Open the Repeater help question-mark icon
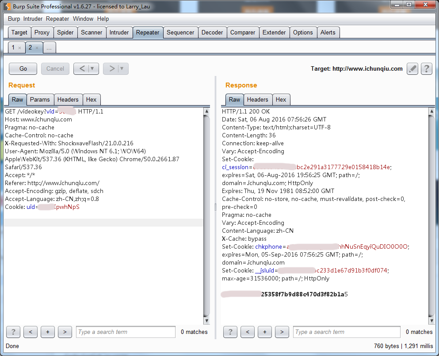 tap(426, 68)
